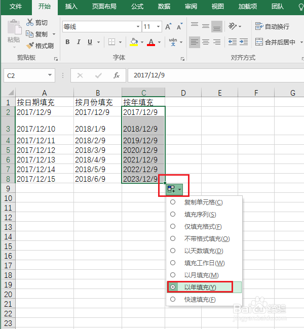Click the formula bar showing 2017/12/9
This screenshot has height=329, width=304.
coord(216,75)
